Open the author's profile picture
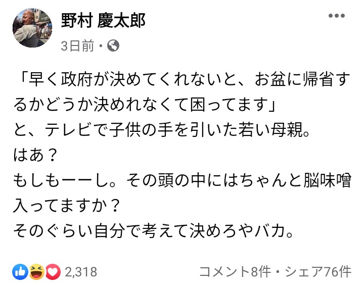The width and height of the screenshot is (364, 285). tap(31, 28)
